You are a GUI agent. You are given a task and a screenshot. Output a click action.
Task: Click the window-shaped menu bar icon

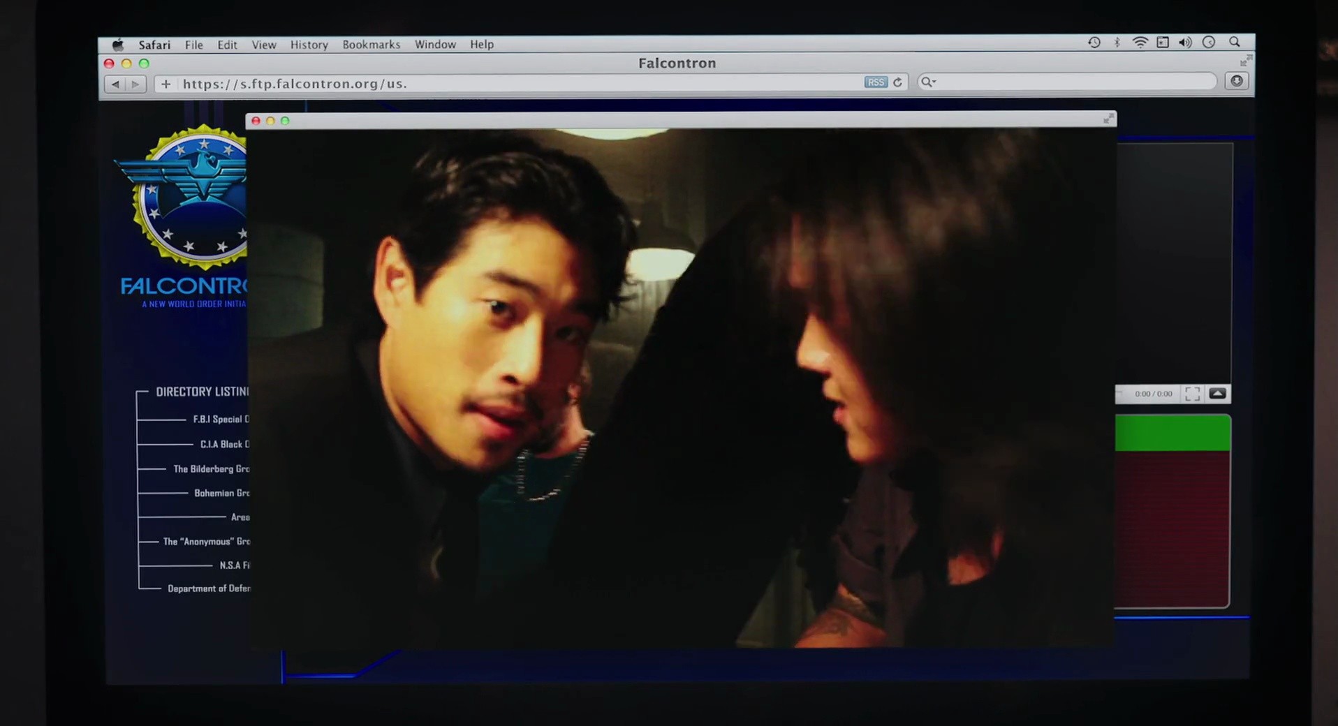[x=1163, y=43]
